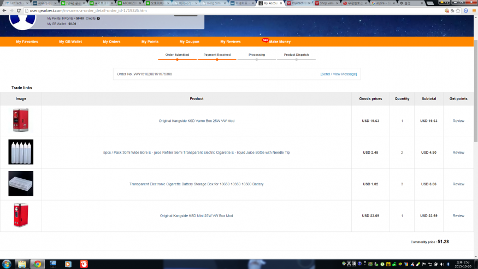
Task: Click the Send / View Message link
Action: 338,74
